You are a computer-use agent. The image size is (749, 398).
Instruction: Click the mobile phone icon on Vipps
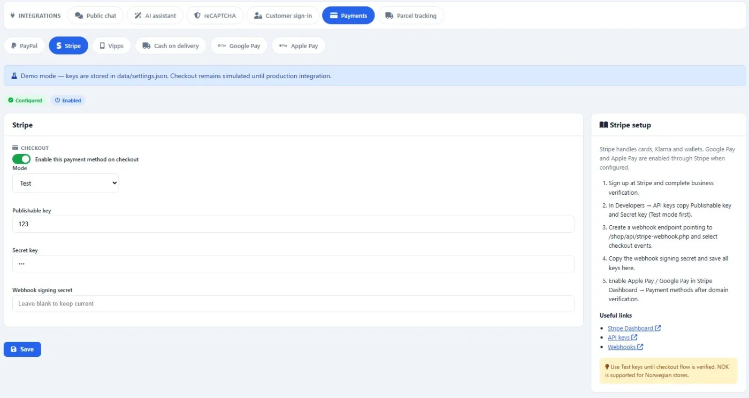click(x=102, y=45)
